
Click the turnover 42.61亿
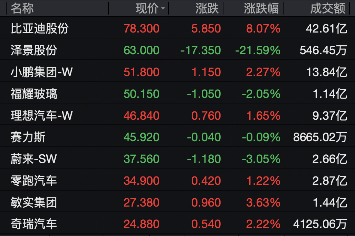pos(326,29)
